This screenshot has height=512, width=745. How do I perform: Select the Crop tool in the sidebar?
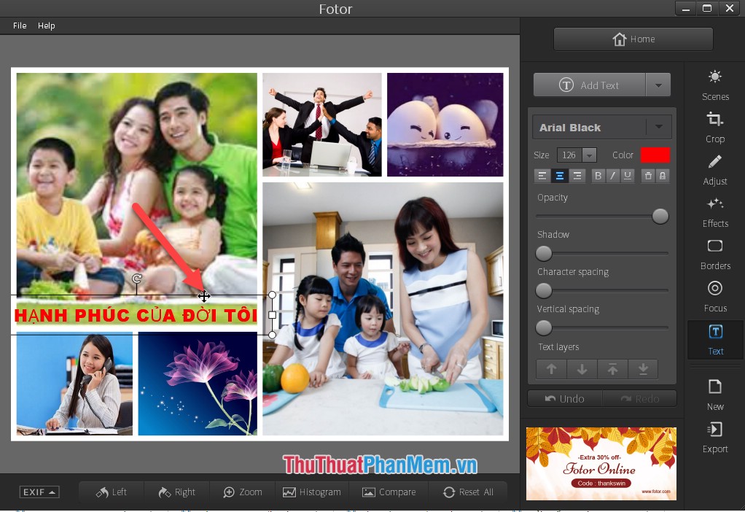(714, 125)
